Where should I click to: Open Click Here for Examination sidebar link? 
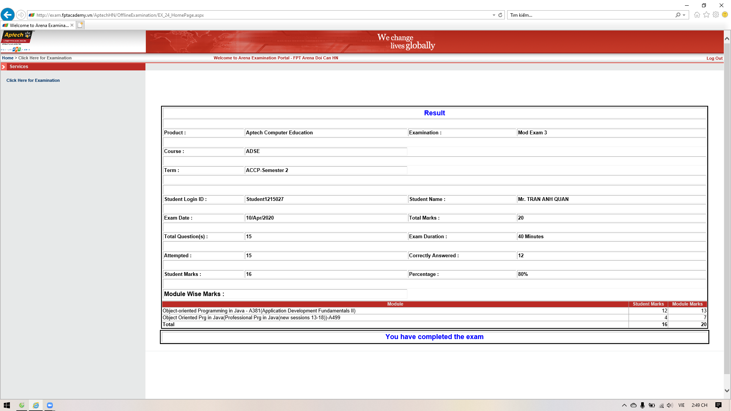click(x=33, y=80)
